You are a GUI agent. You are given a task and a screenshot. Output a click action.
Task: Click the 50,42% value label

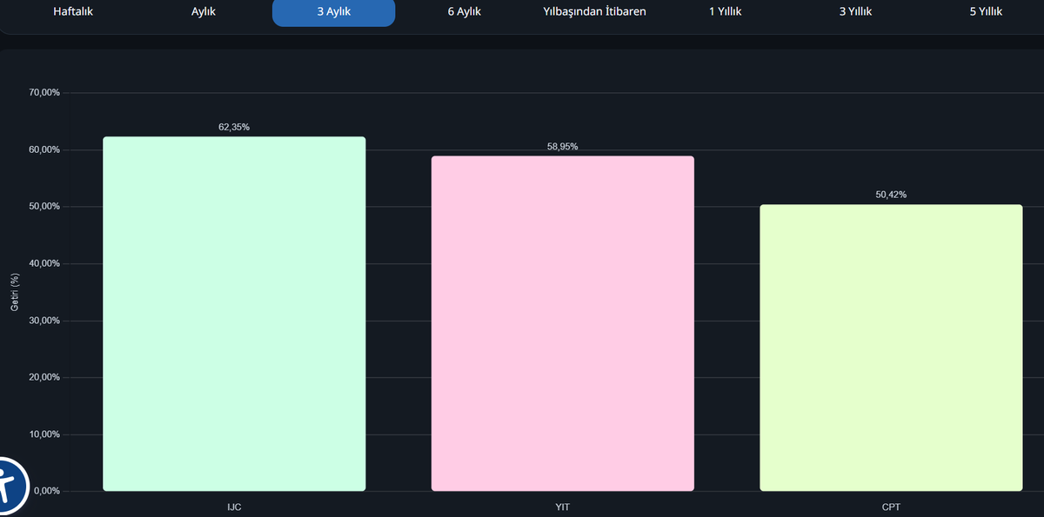(x=891, y=195)
